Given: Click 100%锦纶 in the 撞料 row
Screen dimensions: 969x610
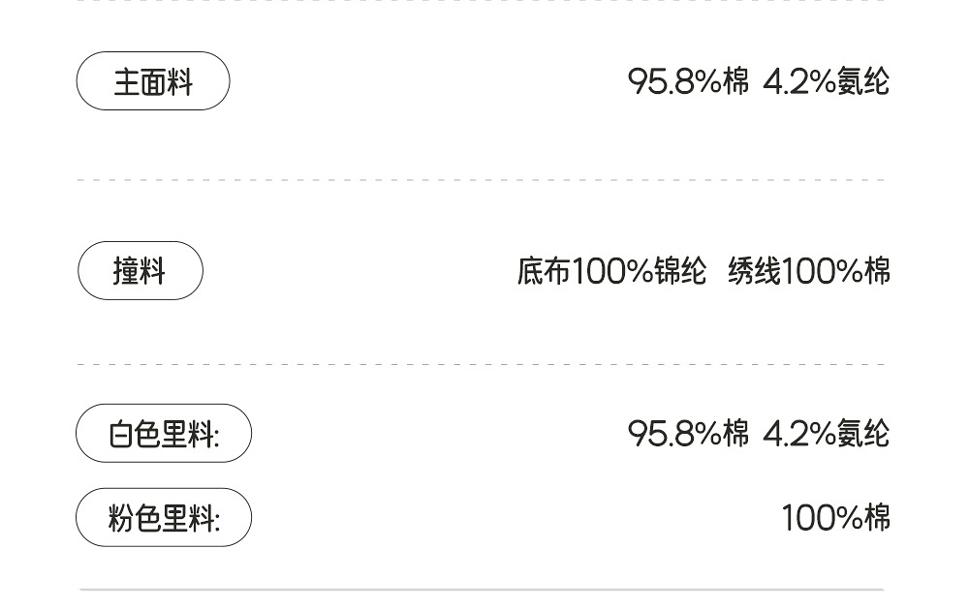Looking at the screenshot, I should (x=640, y=271).
